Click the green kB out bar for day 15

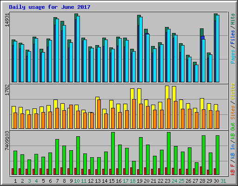tap(113, 153)
